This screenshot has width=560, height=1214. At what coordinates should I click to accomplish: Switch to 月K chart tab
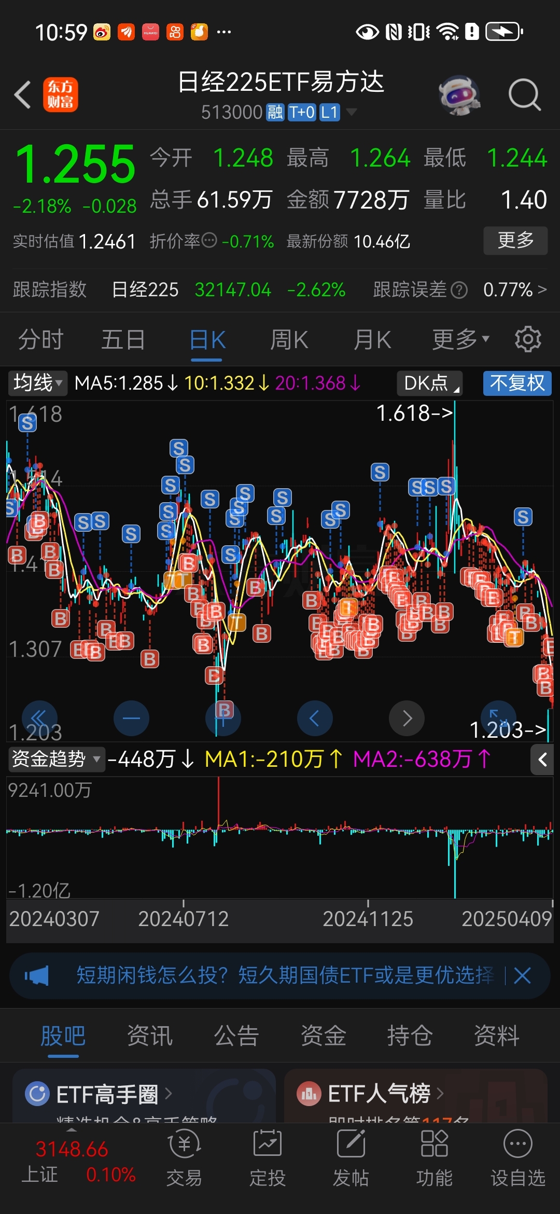click(x=372, y=340)
